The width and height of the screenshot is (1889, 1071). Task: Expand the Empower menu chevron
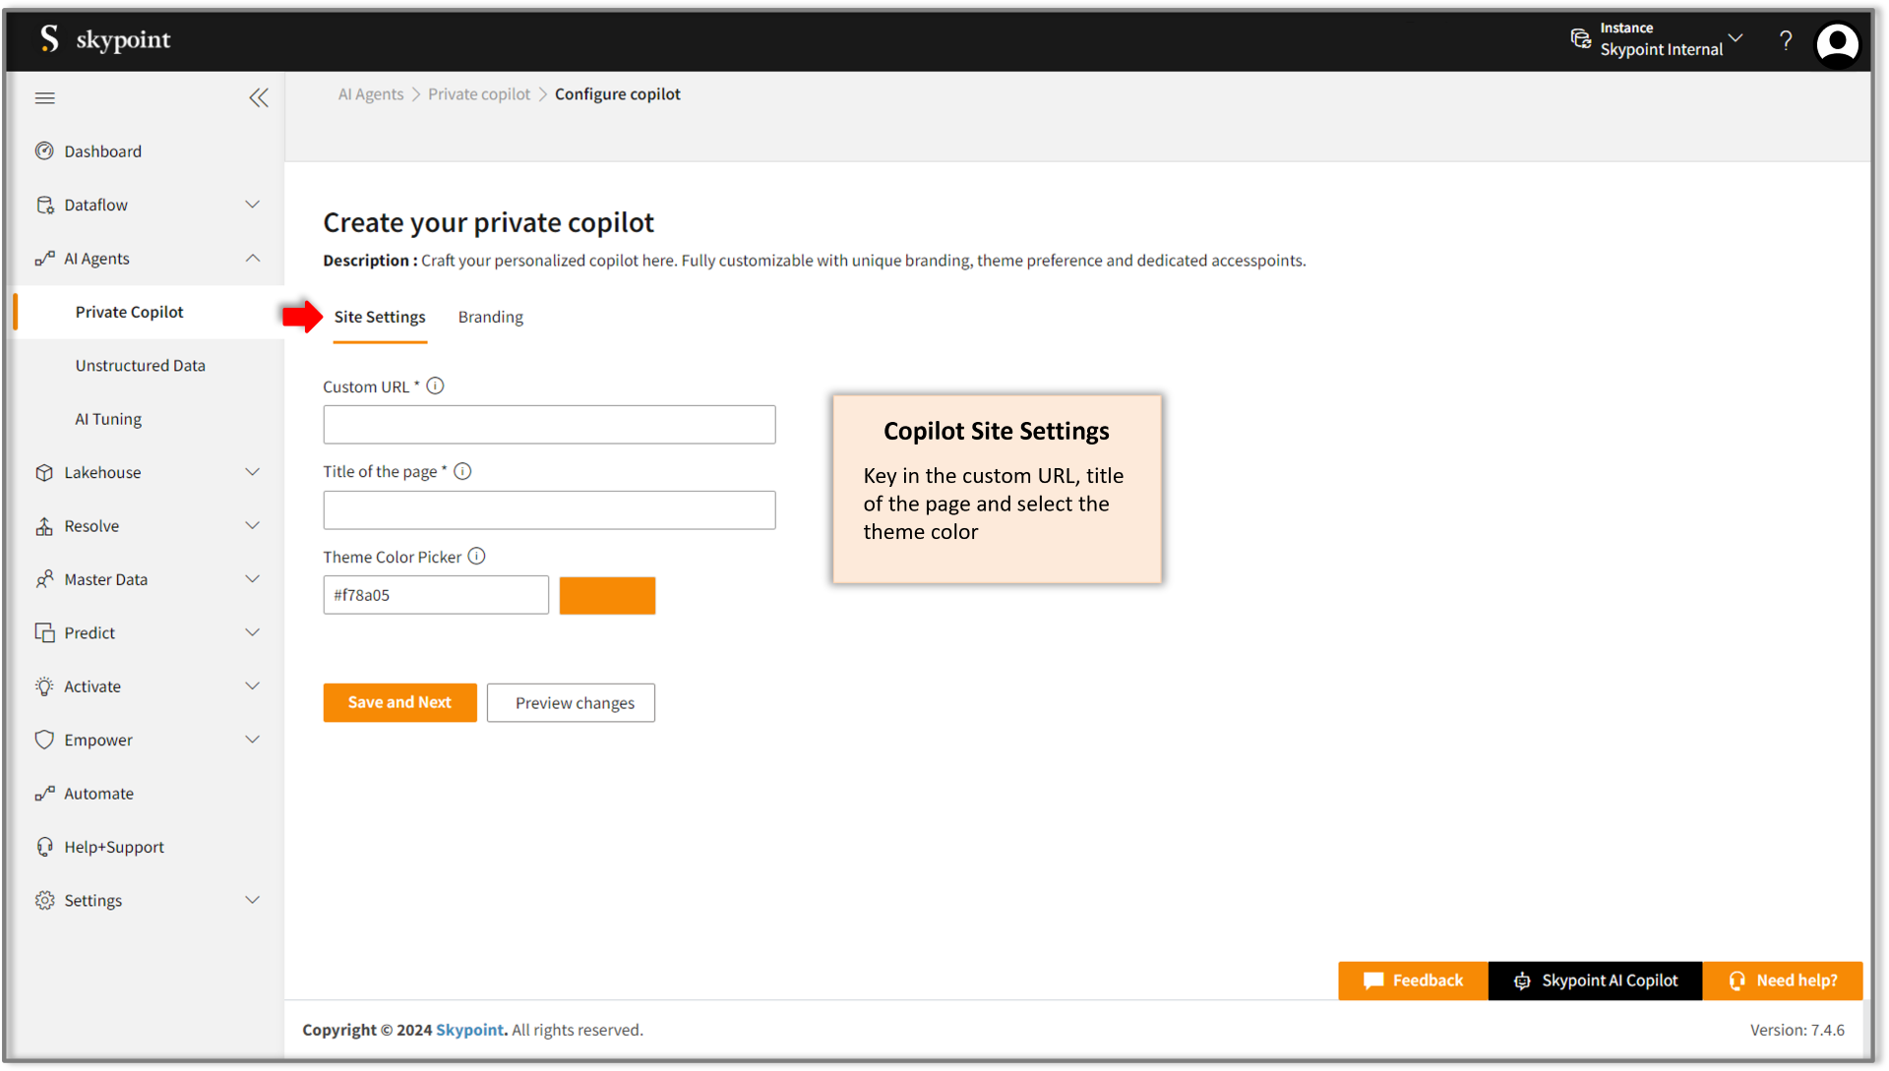point(253,740)
